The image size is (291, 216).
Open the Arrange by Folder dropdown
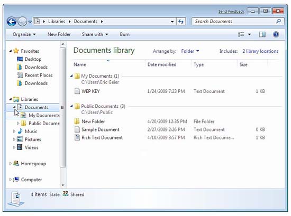point(190,51)
